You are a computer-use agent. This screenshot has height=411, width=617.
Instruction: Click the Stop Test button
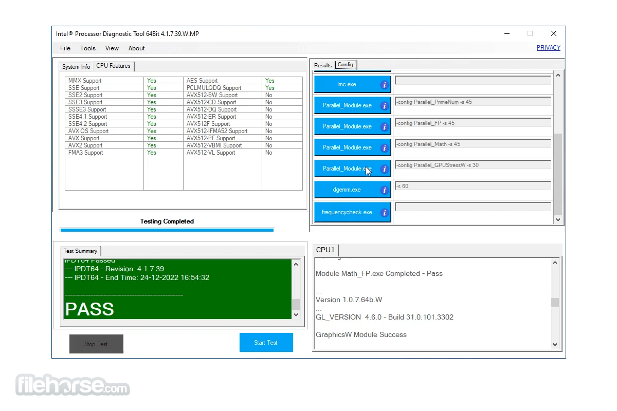tap(96, 344)
